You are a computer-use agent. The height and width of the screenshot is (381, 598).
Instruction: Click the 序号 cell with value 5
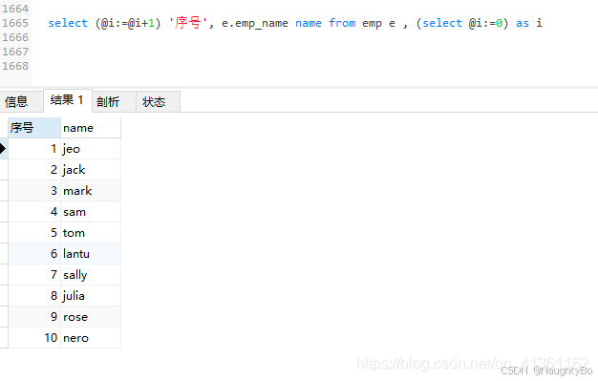[x=34, y=233]
